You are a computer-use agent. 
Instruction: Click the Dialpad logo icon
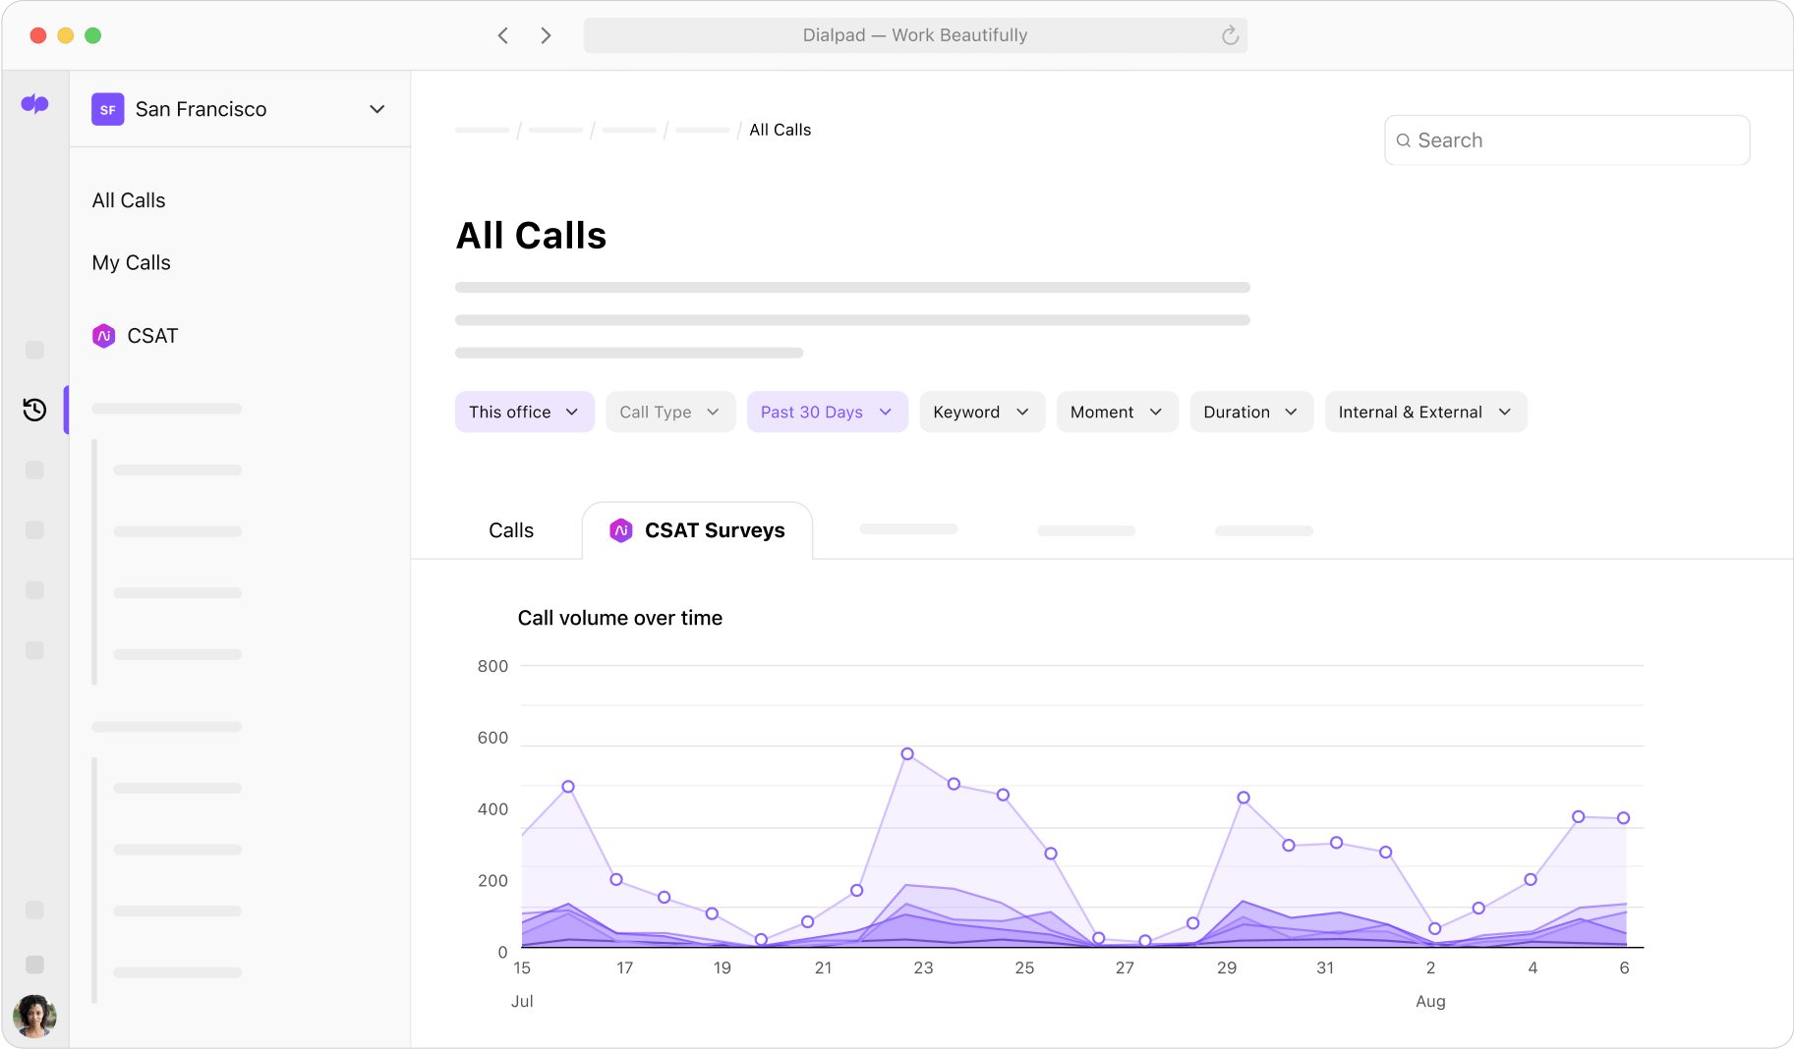pyautogui.click(x=35, y=103)
